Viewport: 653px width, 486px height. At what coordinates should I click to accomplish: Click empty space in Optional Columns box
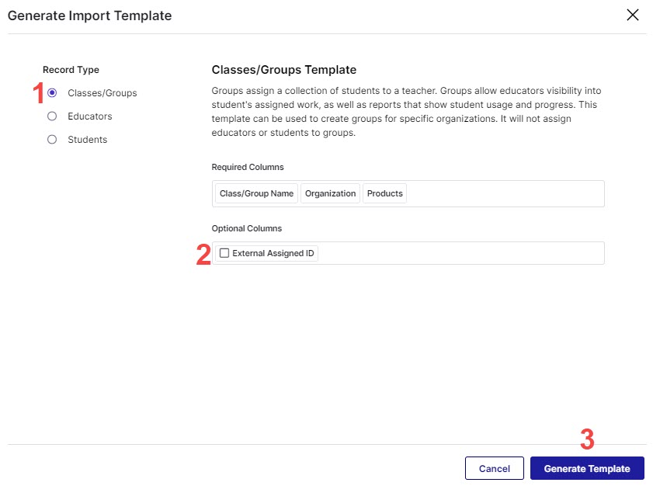pyautogui.click(x=466, y=253)
